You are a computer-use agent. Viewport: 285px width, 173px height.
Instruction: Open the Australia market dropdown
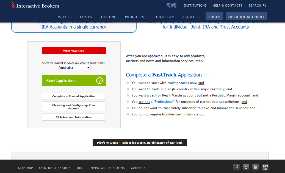(74, 67)
